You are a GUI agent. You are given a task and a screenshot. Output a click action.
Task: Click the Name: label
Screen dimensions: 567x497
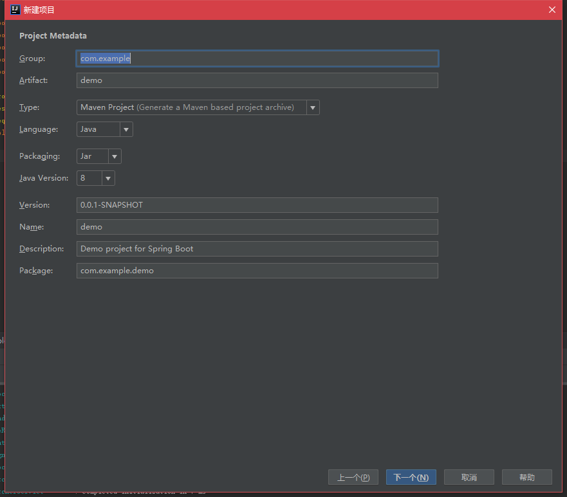(32, 227)
